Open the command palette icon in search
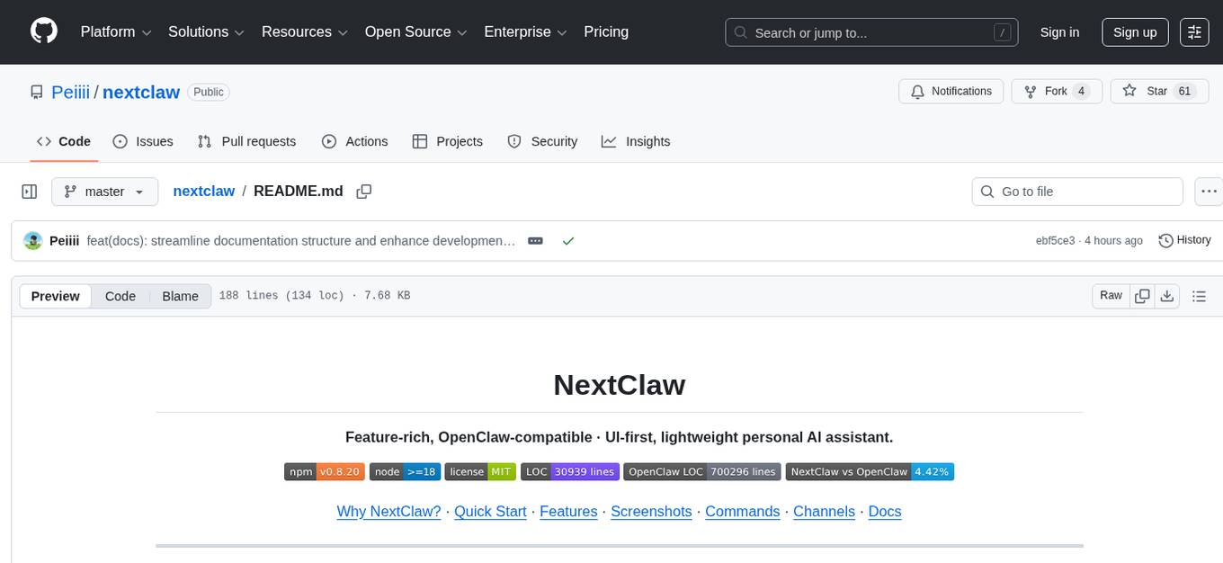Image resolution: width=1223 pixels, height=563 pixels. coord(1002,31)
